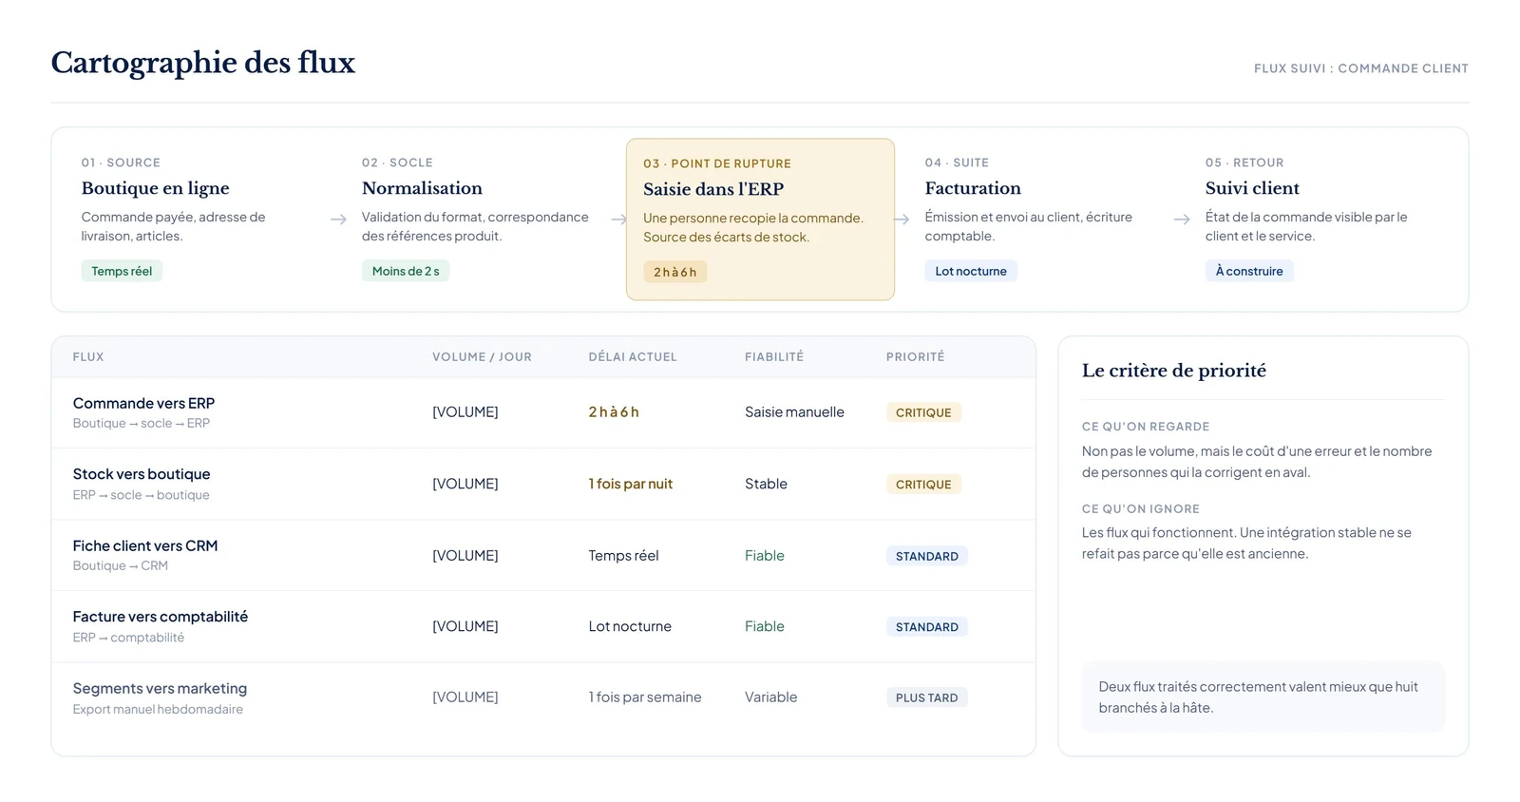Open the "Segments vers marketing" flow row

pos(543,697)
